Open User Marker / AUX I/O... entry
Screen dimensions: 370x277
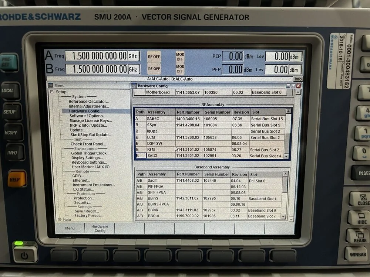point(92,167)
